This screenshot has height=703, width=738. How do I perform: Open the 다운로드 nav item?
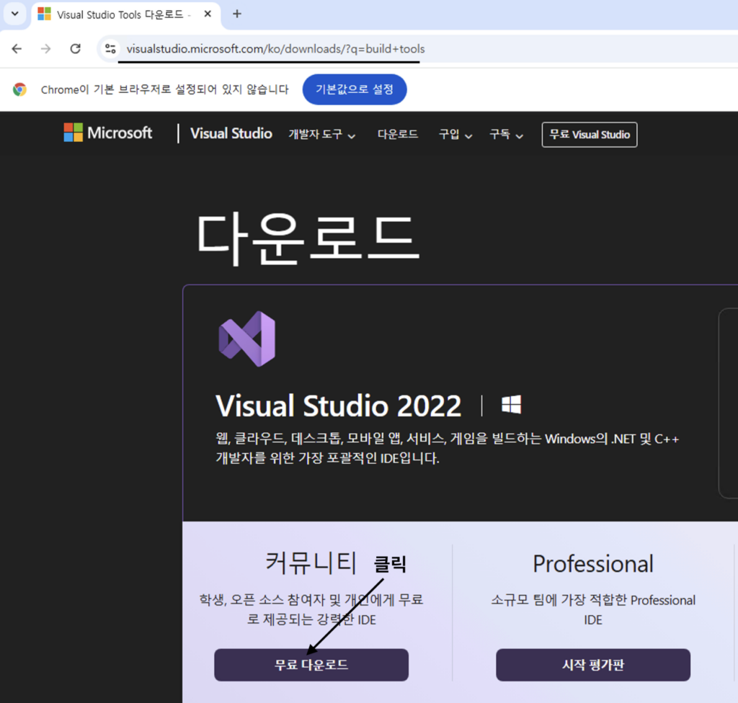(398, 134)
